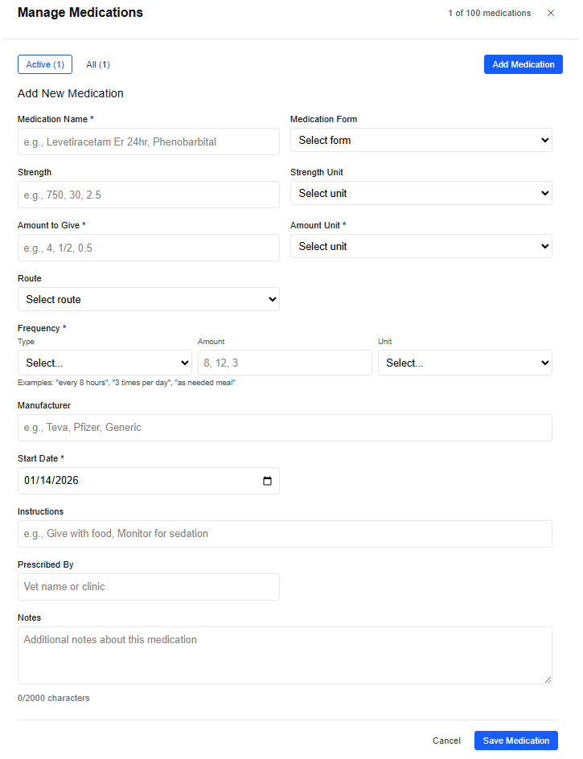The width and height of the screenshot is (583, 759).
Task: Select a route from the Route dropdown
Action: click(x=148, y=299)
